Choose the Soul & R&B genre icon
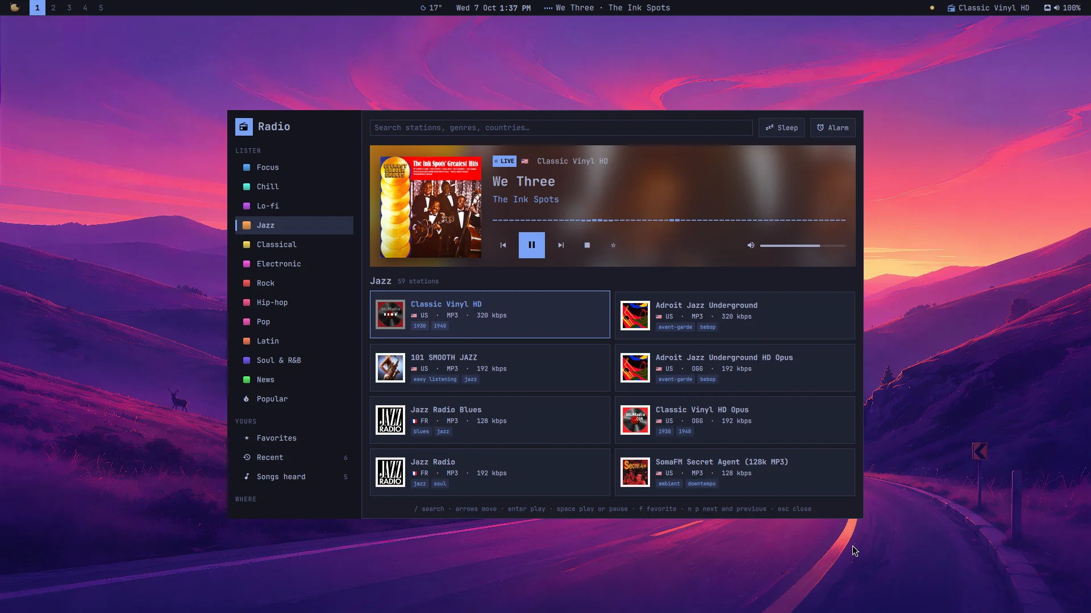The width and height of the screenshot is (1091, 613). coord(247,360)
